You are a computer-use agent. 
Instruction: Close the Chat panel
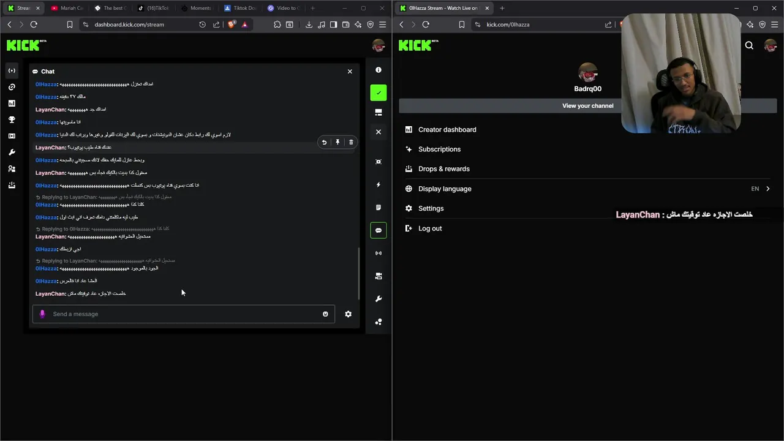(350, 72)
